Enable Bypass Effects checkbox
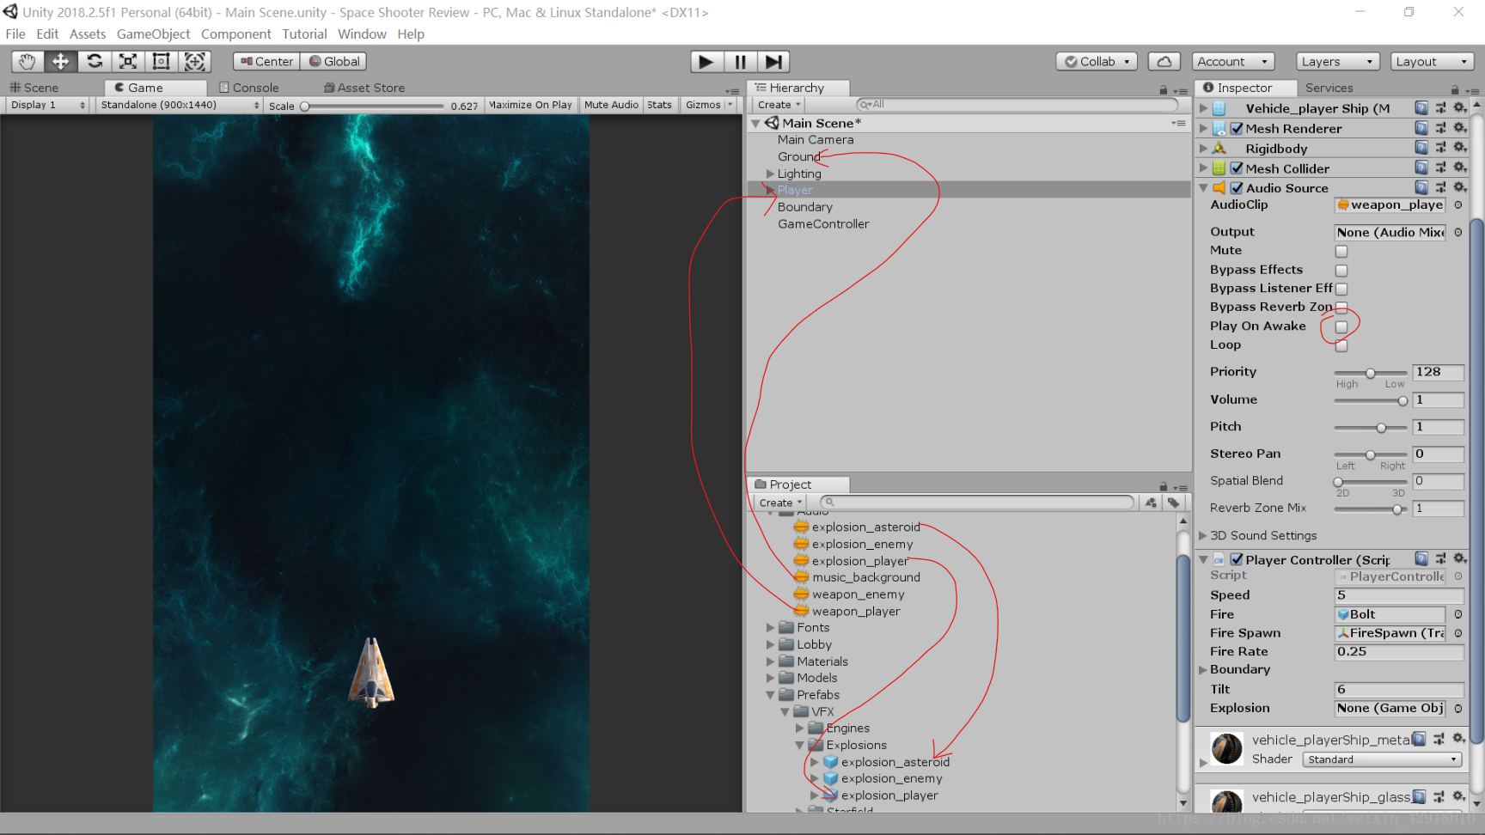This screenshot has height=835, width=1485. pos(1341,270)
